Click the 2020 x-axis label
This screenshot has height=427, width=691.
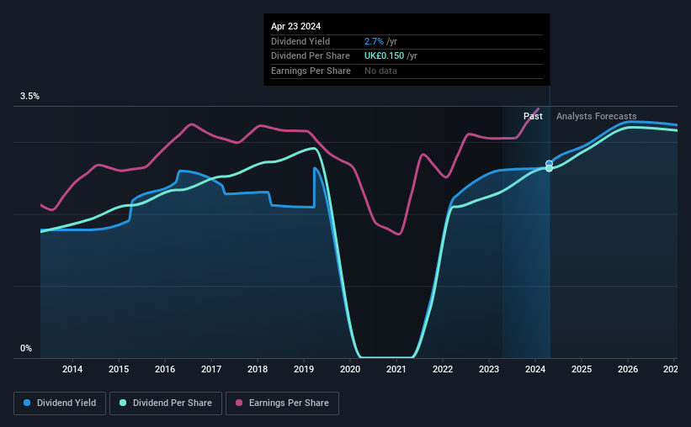click(x=350, y=369)
